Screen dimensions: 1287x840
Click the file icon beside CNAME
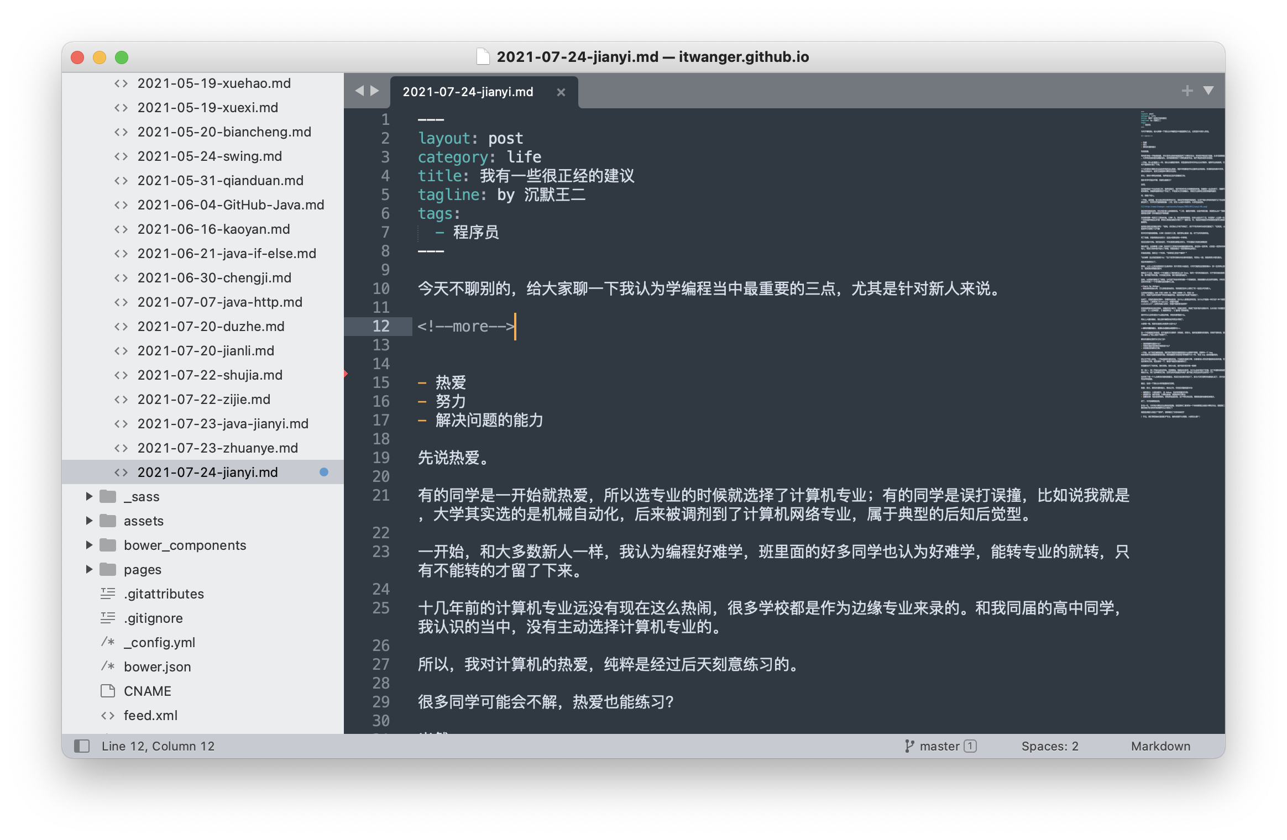point(108,691)
